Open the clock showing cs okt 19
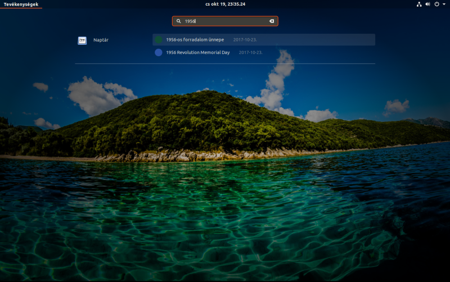This screenshot has width=450, height=282. click(226, 4)
